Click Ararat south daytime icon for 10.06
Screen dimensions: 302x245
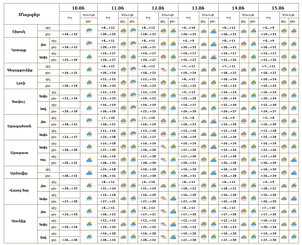click(x=89, y=160)
